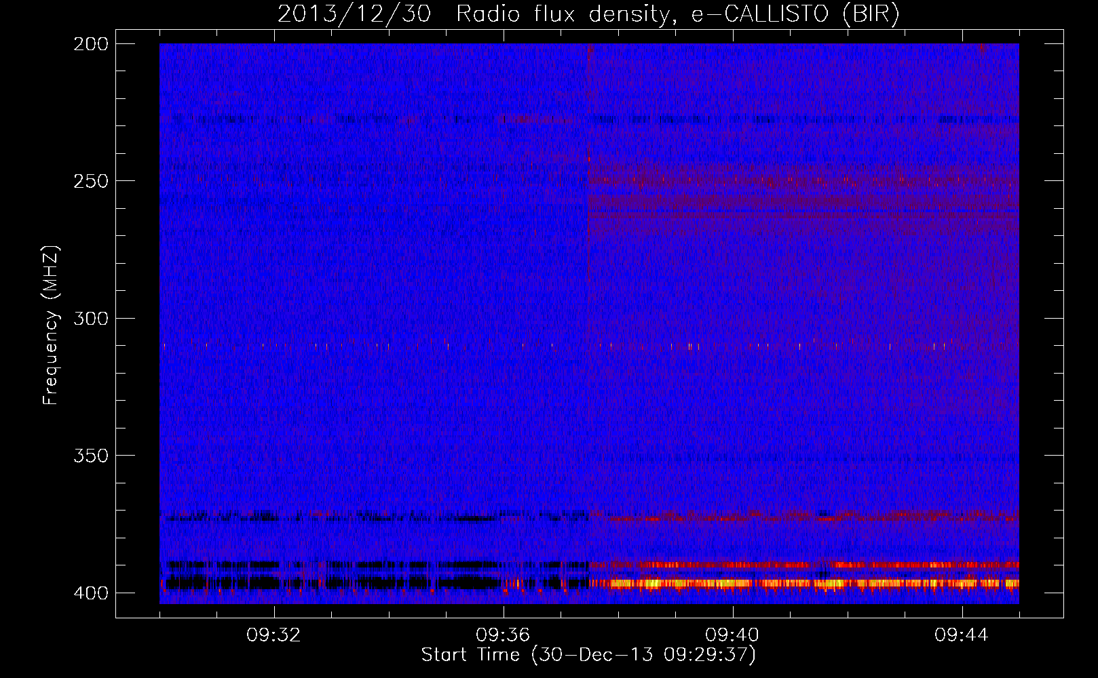Click the 250 frequency tick label
Viewport: 1098px width, 678px height.
(x=90, y=181)
